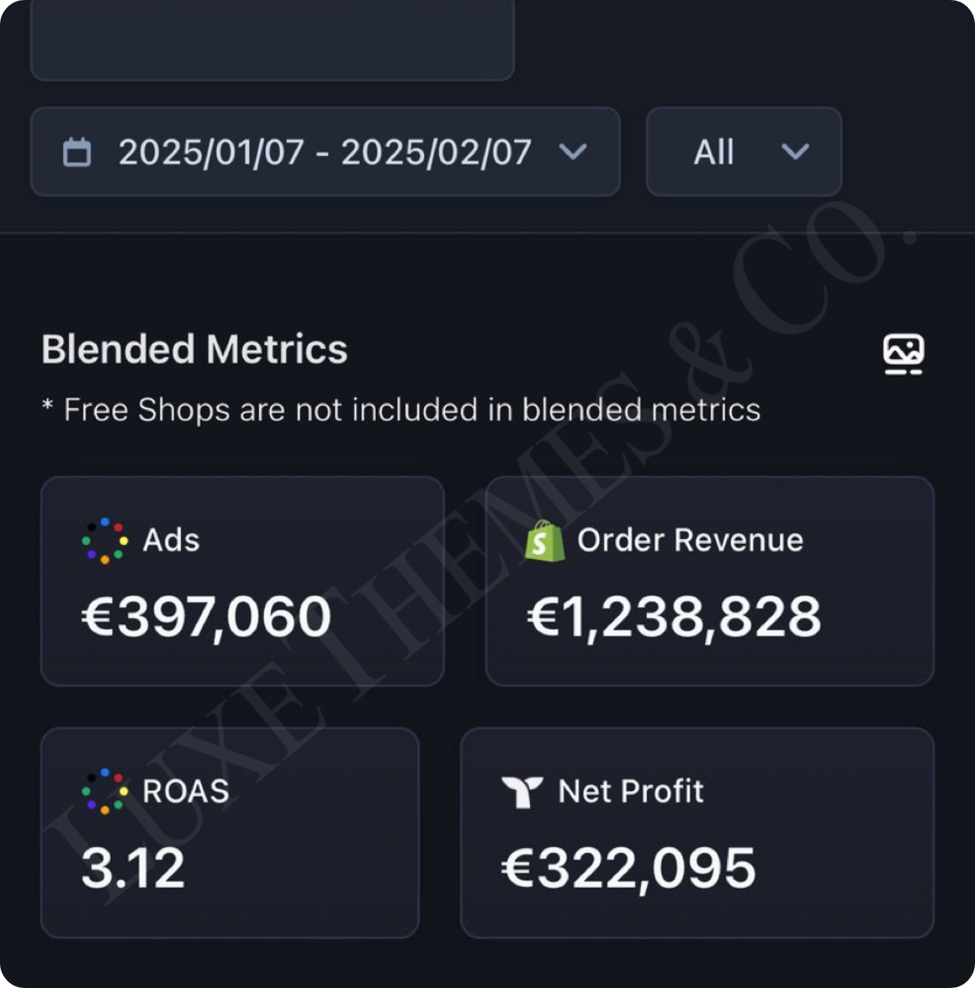Click the colorful ring icon beside ROAS
Screen dimensions: 975x988
tap(105, 791)
